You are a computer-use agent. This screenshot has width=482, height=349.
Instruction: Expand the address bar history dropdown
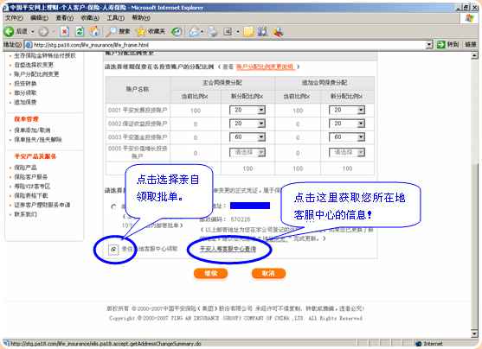429,45
